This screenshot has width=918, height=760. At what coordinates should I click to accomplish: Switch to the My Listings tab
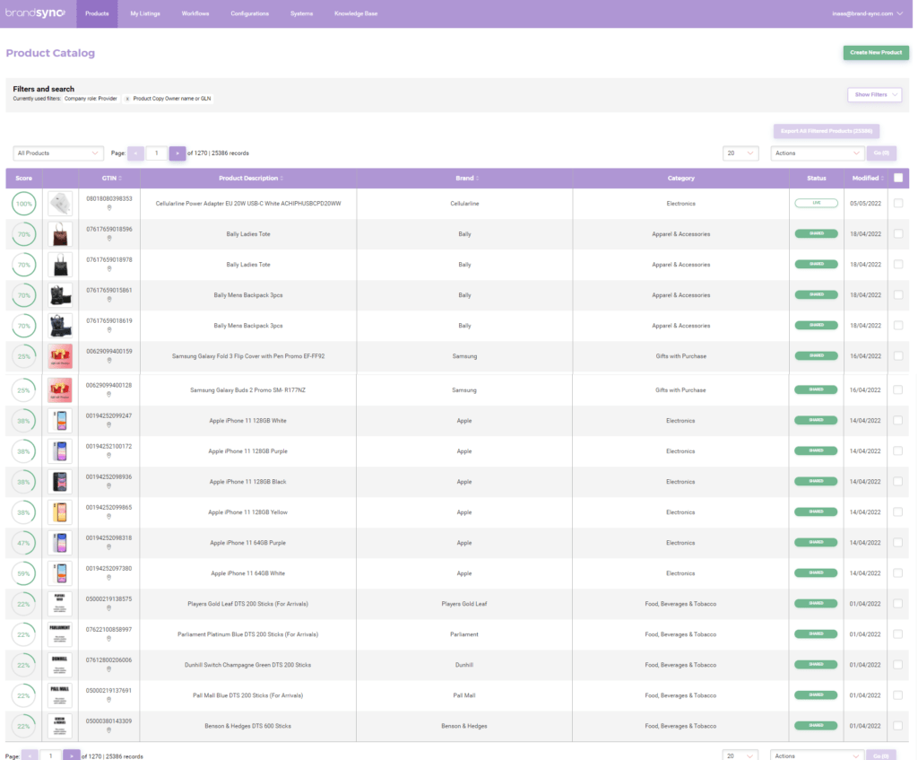pyautogui.click(x=143, y=13)
